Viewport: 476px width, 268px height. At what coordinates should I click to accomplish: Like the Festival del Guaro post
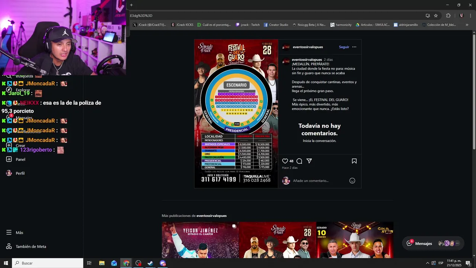[x=285, y=161]
